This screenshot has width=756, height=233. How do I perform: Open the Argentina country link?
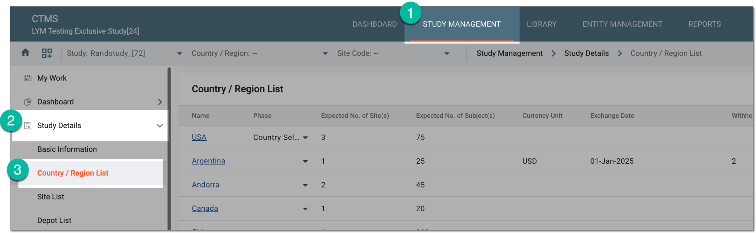(208, 161)
